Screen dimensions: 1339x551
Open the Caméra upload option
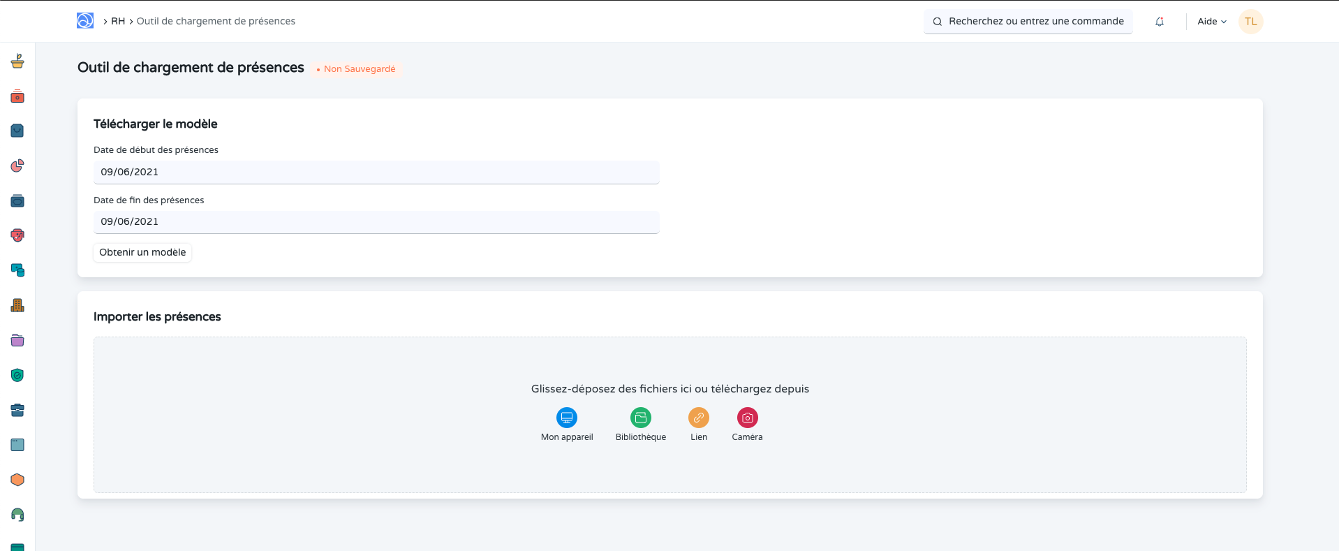click(x=747, y=418)
